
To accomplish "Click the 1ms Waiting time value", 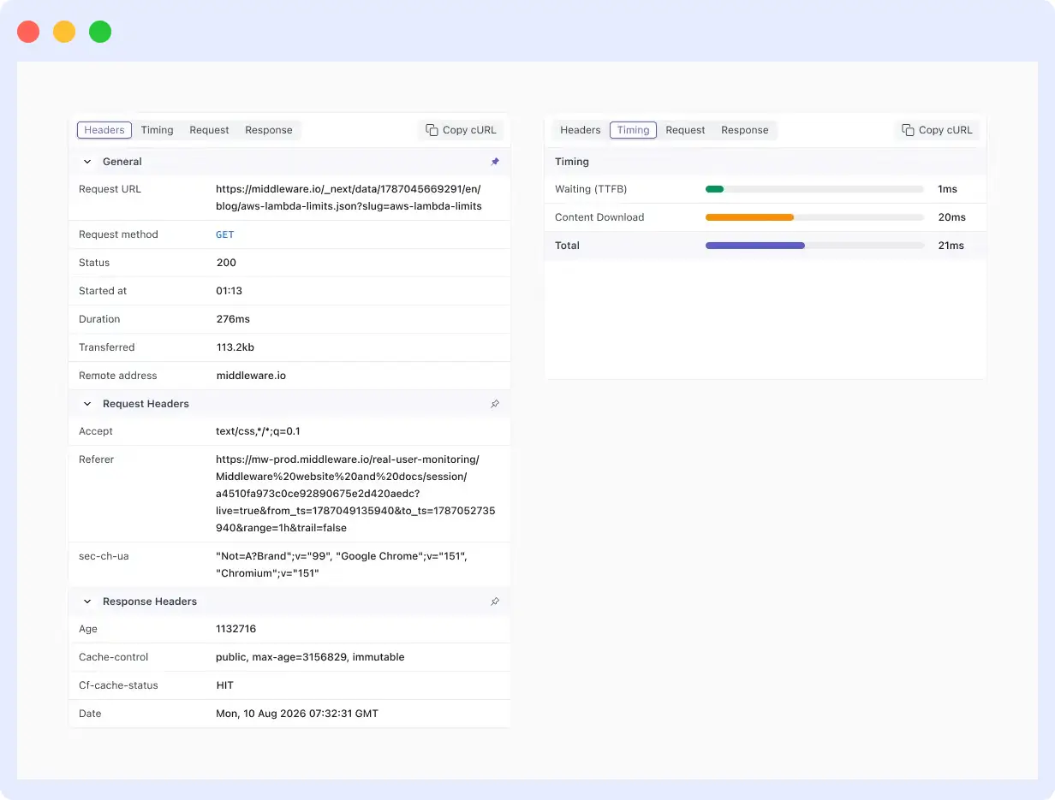I will pyautogui.click(x=947, y=189).
